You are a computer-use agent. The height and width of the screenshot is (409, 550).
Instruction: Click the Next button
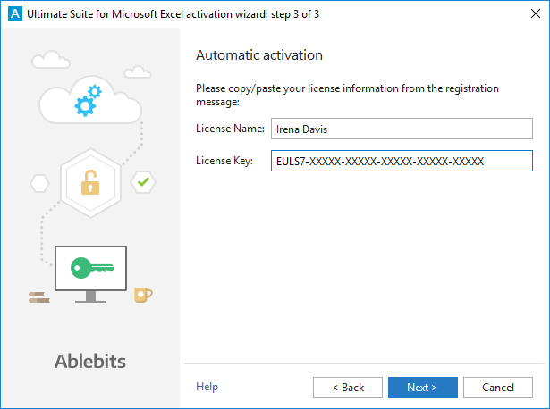coord(423,388)
